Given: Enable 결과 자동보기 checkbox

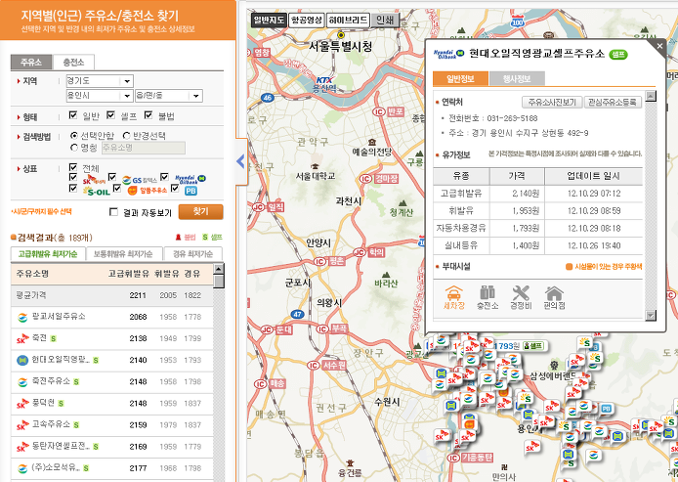Looking at the screenshot, I should click(113, 212).
